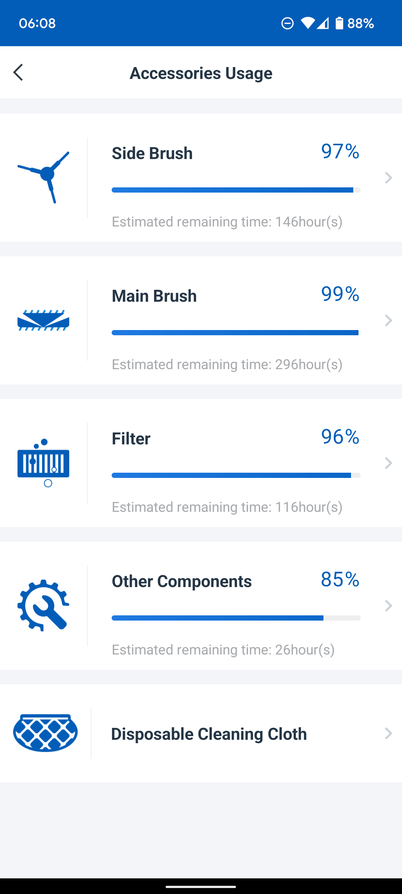Tap the Filter icon

click(44, 463)
